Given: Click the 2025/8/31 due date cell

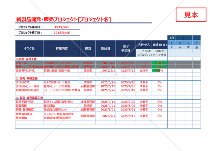Looking at the screenshot, I should 126,110.
